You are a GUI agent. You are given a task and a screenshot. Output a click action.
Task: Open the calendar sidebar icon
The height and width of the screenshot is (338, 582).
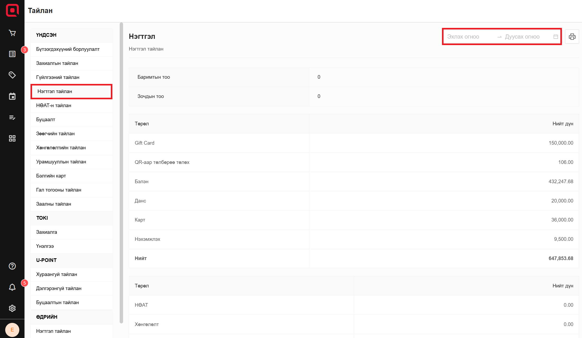coord(12,96)
